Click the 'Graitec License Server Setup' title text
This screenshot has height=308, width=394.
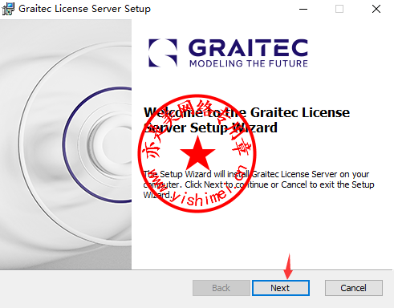[x=84, y=9]
